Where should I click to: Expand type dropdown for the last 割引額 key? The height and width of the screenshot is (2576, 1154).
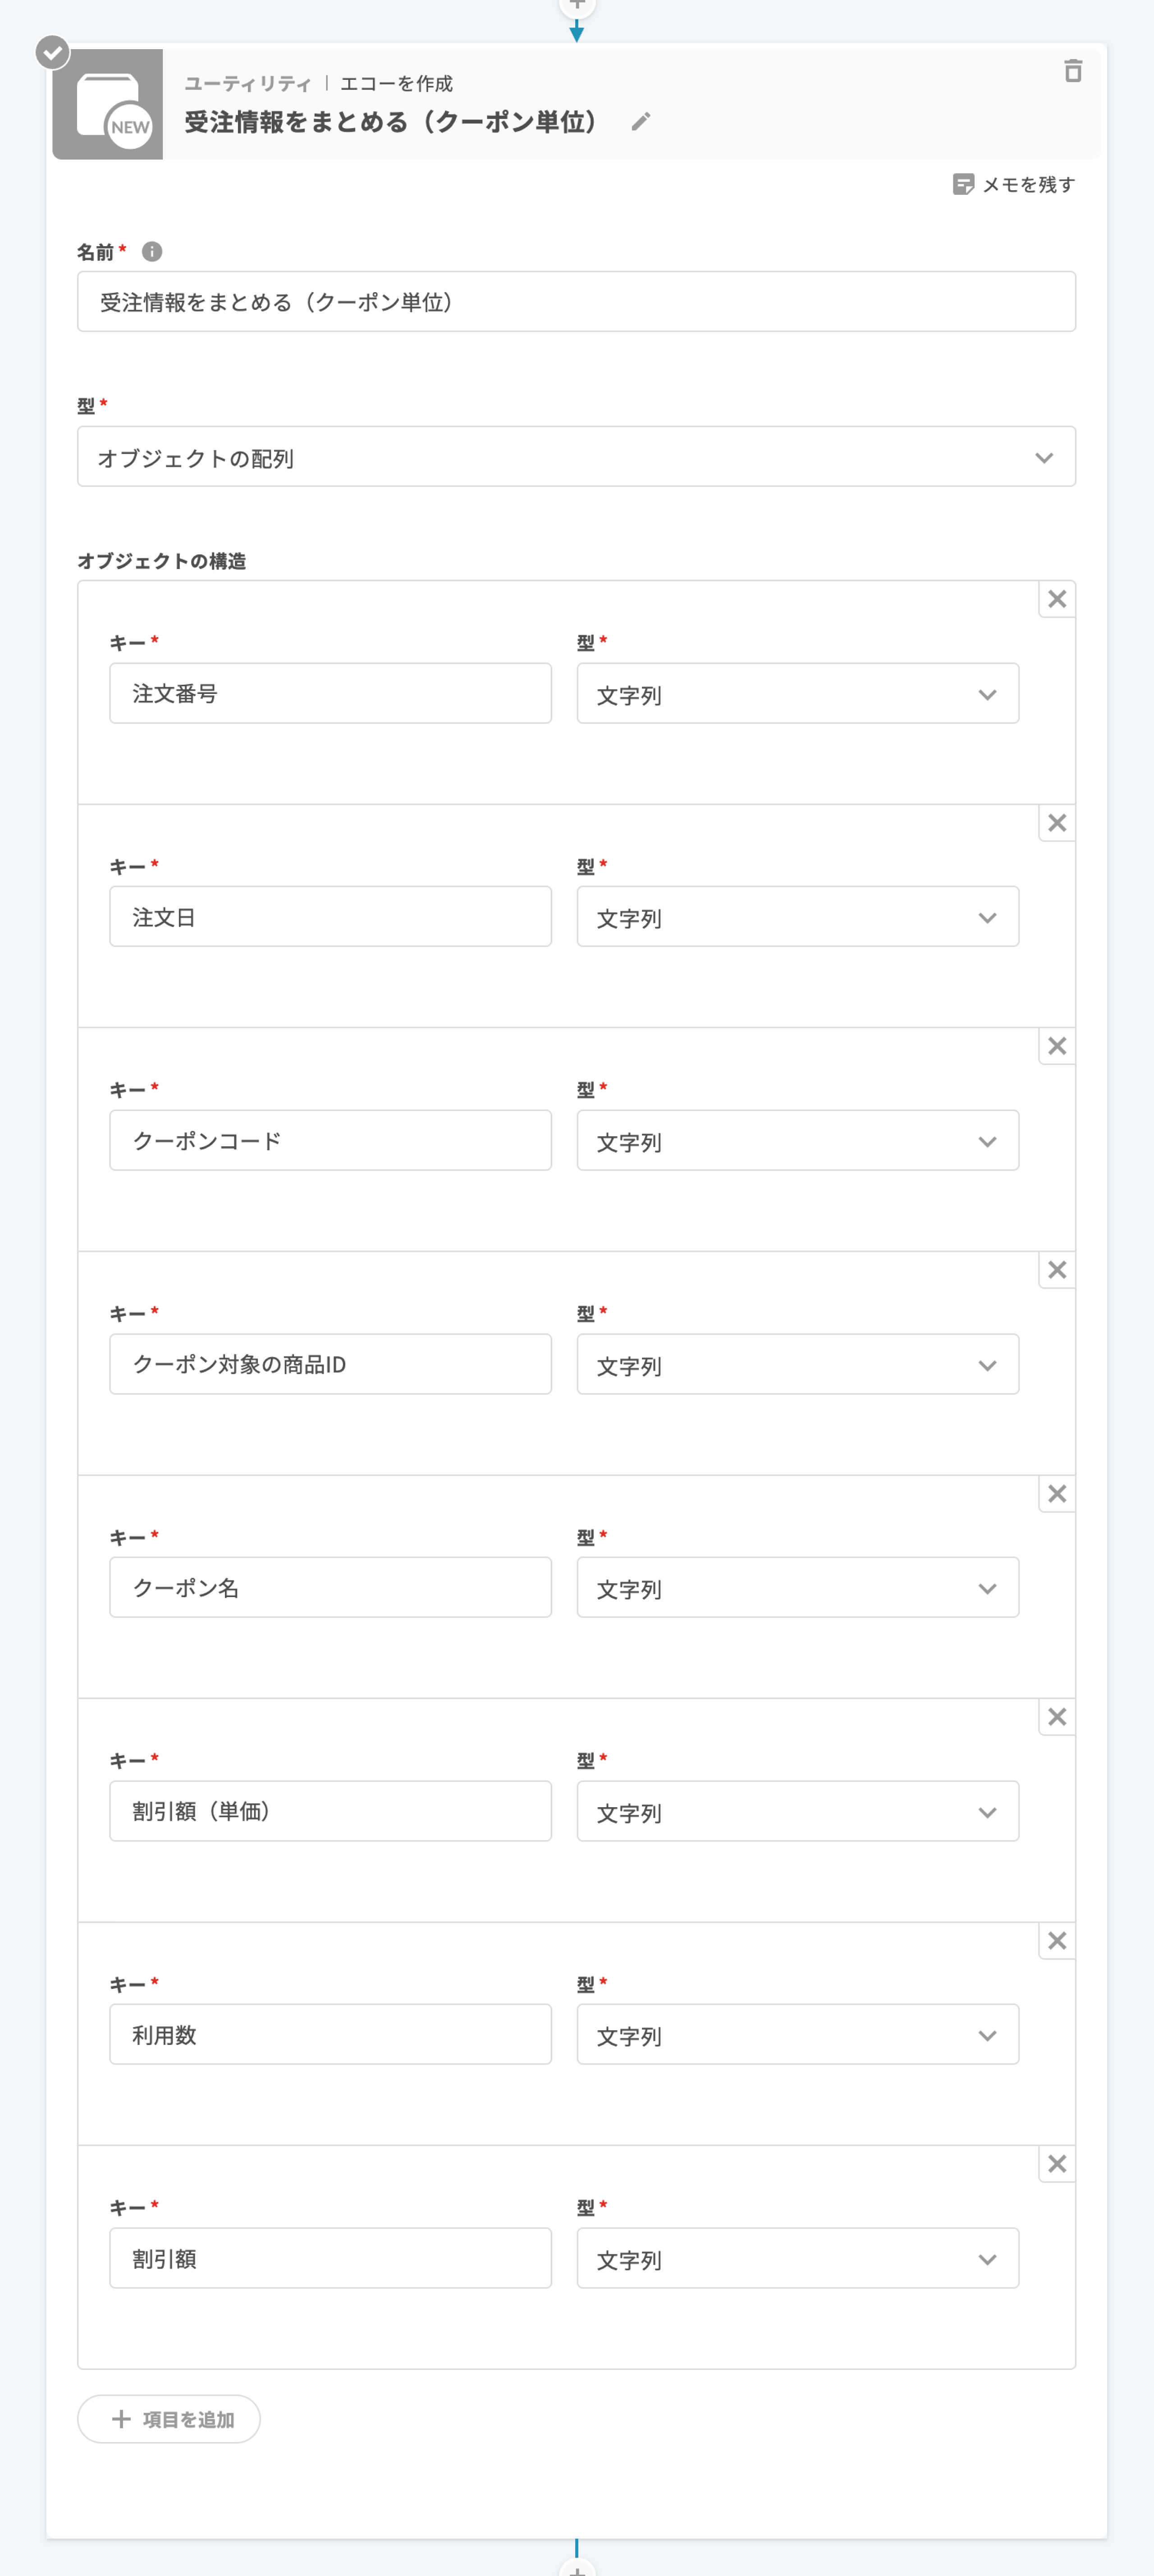click(797, 2259)
